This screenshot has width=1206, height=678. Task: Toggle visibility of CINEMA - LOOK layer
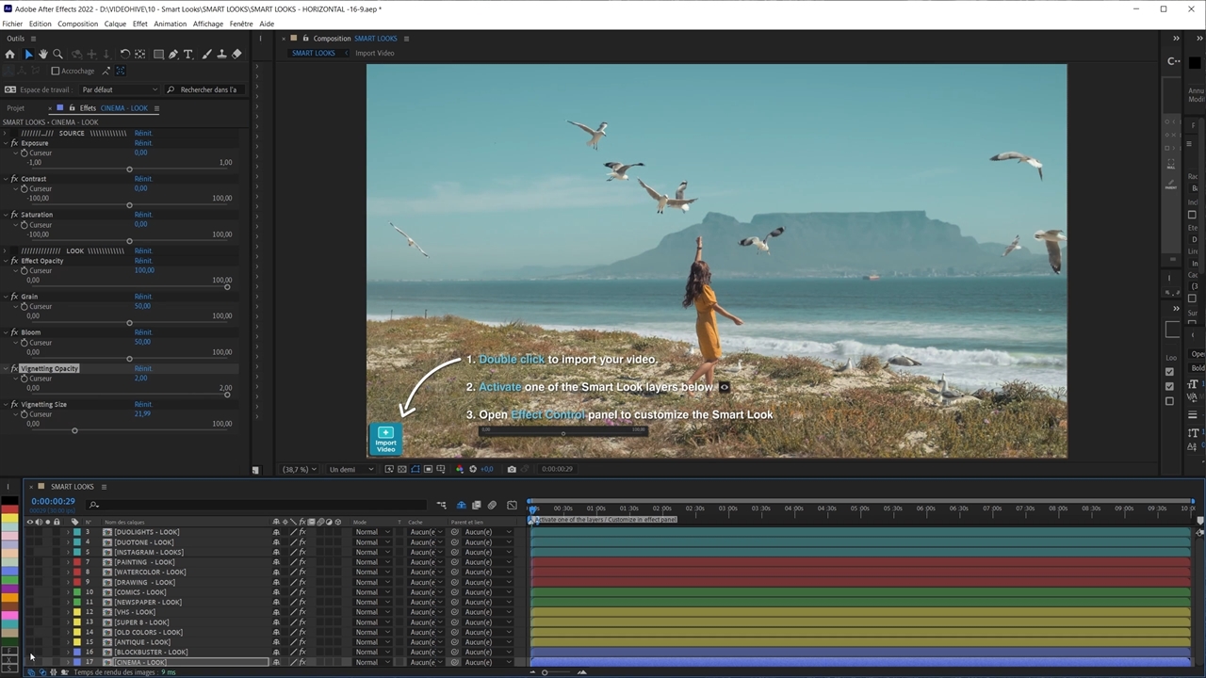tap(29, 662)
